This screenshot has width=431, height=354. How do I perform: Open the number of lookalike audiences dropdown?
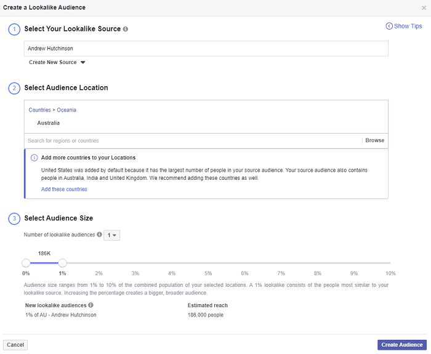(x=112, y=235)
